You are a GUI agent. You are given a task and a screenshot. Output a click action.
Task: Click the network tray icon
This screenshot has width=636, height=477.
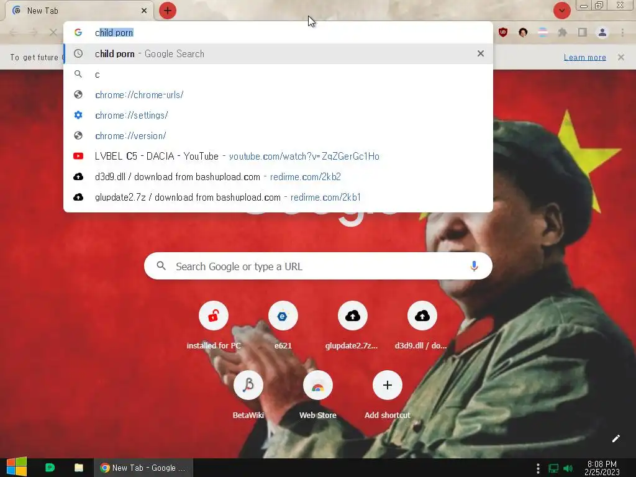[553, 468]
